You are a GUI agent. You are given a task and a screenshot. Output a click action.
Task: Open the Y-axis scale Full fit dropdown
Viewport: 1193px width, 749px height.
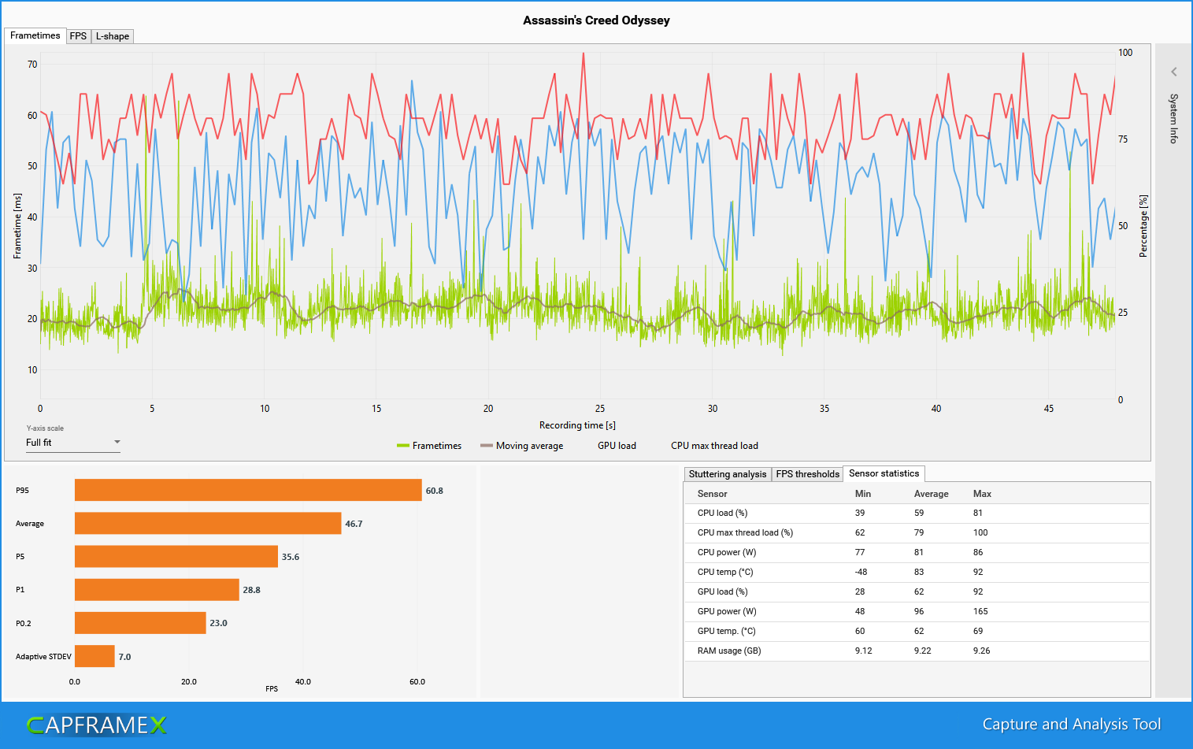click(73, 443)
